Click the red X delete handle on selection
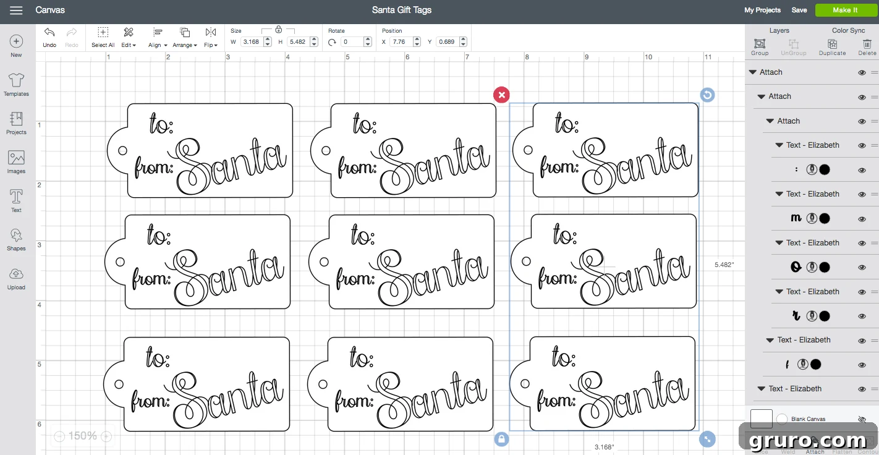The width and height of the screenshot is (879, 455). pyautogui.click(x=501, y=95)
